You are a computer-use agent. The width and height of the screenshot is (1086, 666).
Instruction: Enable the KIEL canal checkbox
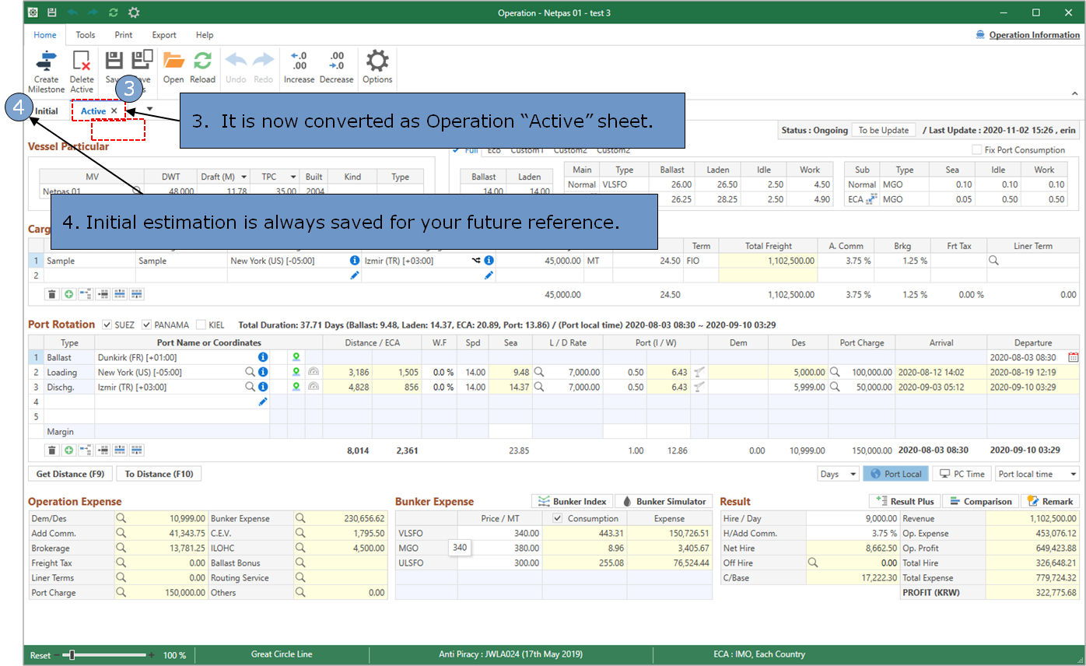pos(201,324)
